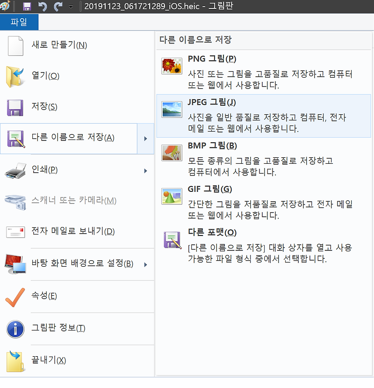The width and height of the screenshot is (374, 388).
Task: Click the Save floppy icon in quick access toolbar
Action: click(x=27, y=7)
